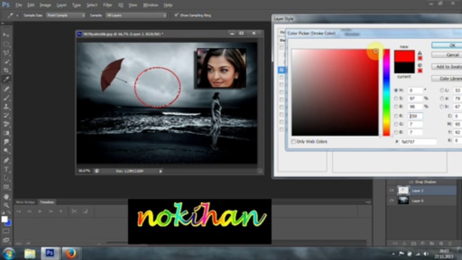The width and height of the screenshot is (462, 260).
Task: Select the Healing Brush tool
Action: pos(6,89)
